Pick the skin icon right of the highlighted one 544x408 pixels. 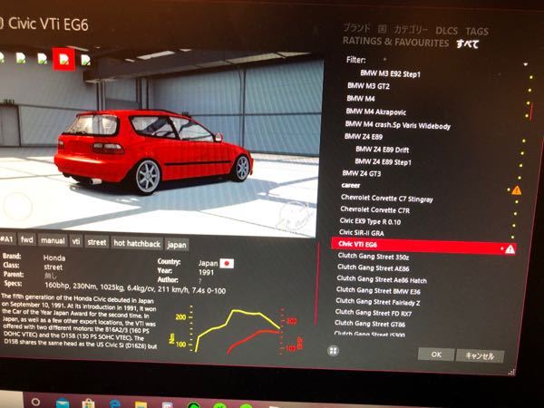(x=85, y=60)
